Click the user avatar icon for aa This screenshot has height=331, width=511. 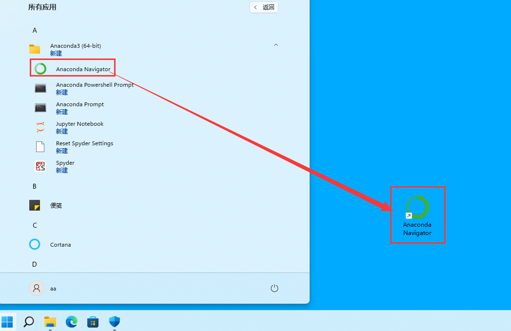[x=37, y=288]
